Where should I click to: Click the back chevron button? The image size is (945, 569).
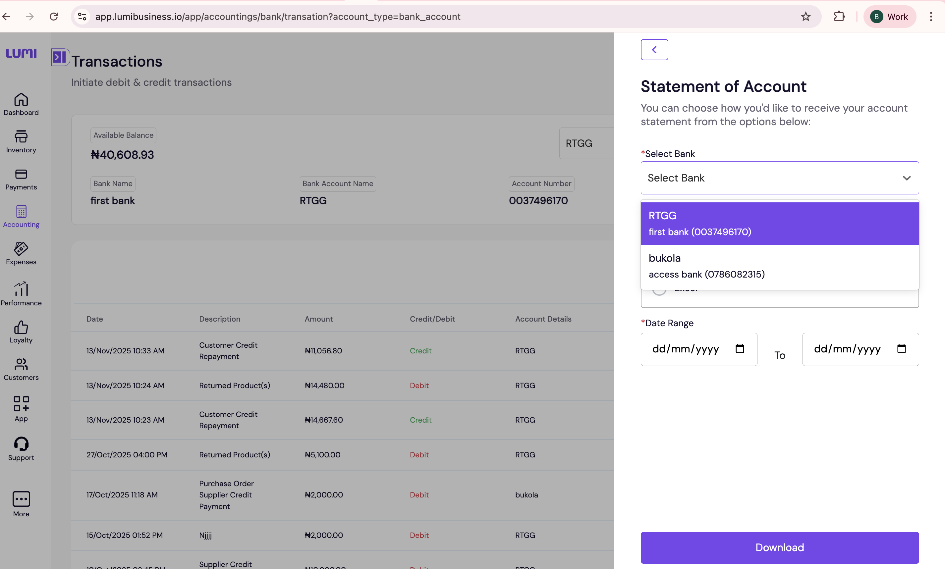(654, 50)
